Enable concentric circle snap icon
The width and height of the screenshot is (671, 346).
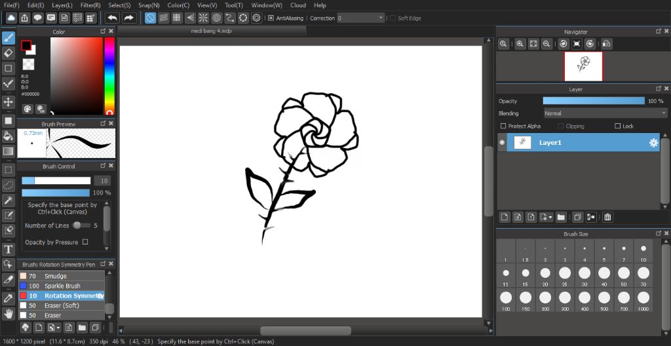(x=216, y=18)
